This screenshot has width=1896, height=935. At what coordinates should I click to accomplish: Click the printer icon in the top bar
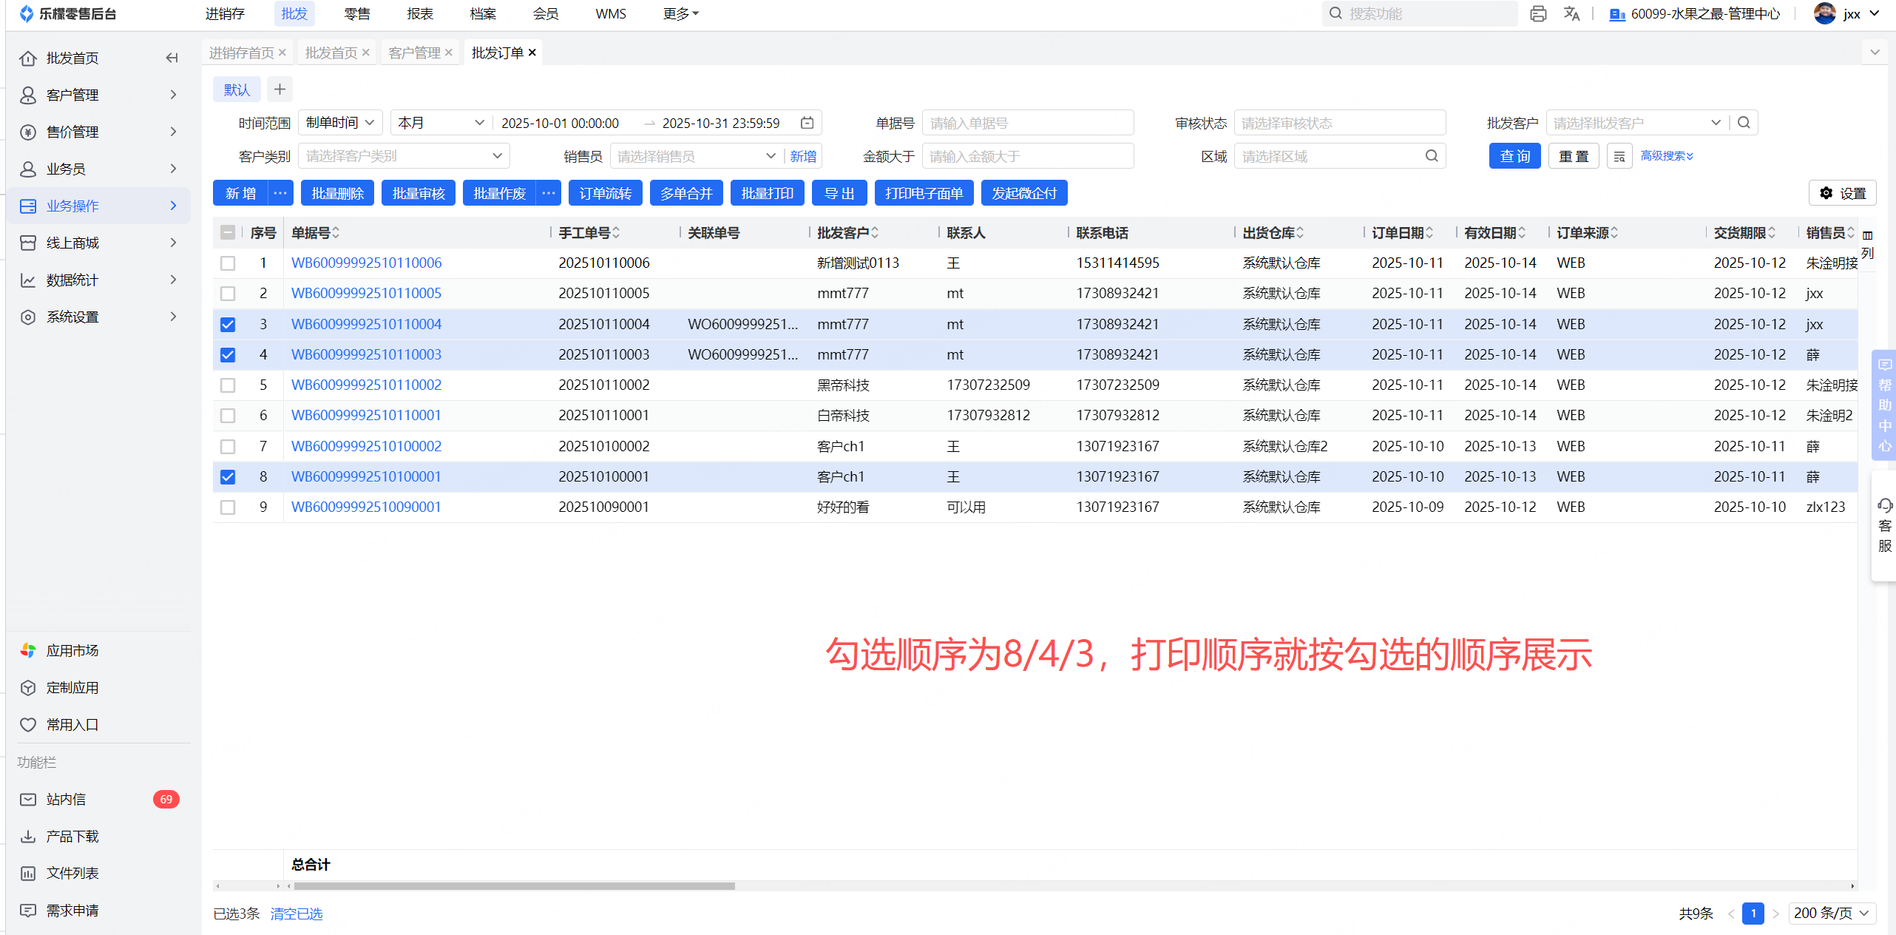[x=1538, y=13]
